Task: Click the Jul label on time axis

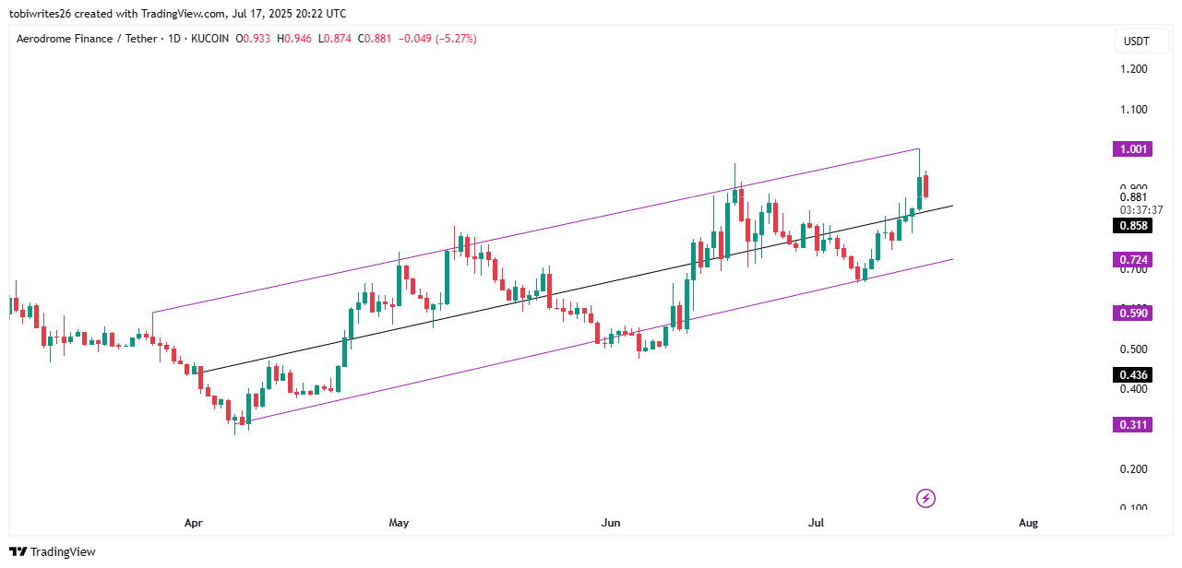Action: [816, 523]
